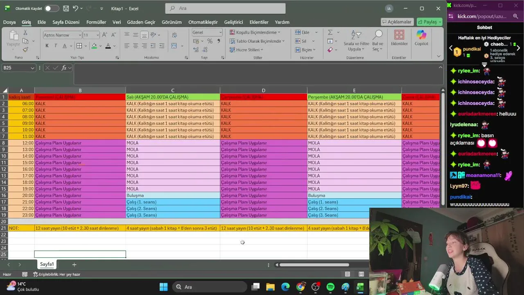Open the Dosya menu

[x=9, y=22]
